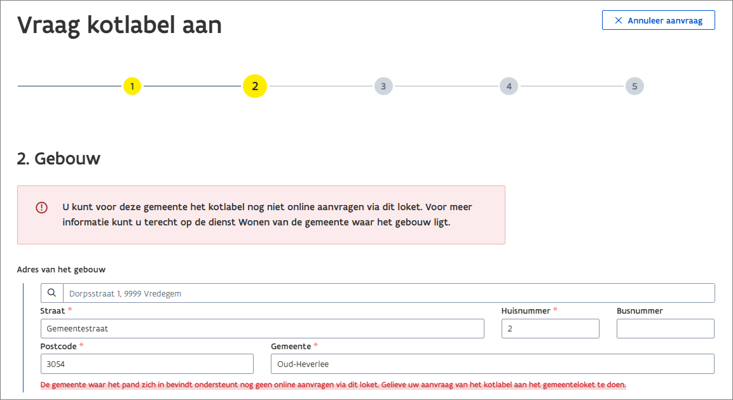
Task: Click into the empty Busnummer field
Action: tap(665, 328)
